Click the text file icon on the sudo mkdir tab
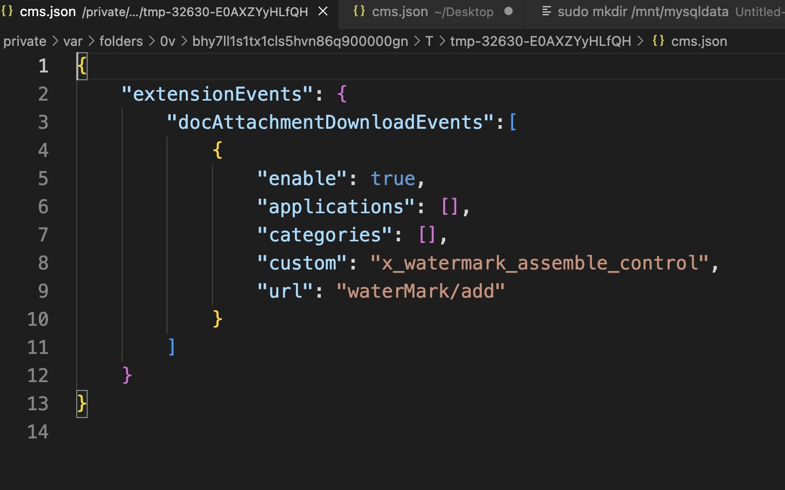Viewport: 785px width, 490px height. coord(546,11)
